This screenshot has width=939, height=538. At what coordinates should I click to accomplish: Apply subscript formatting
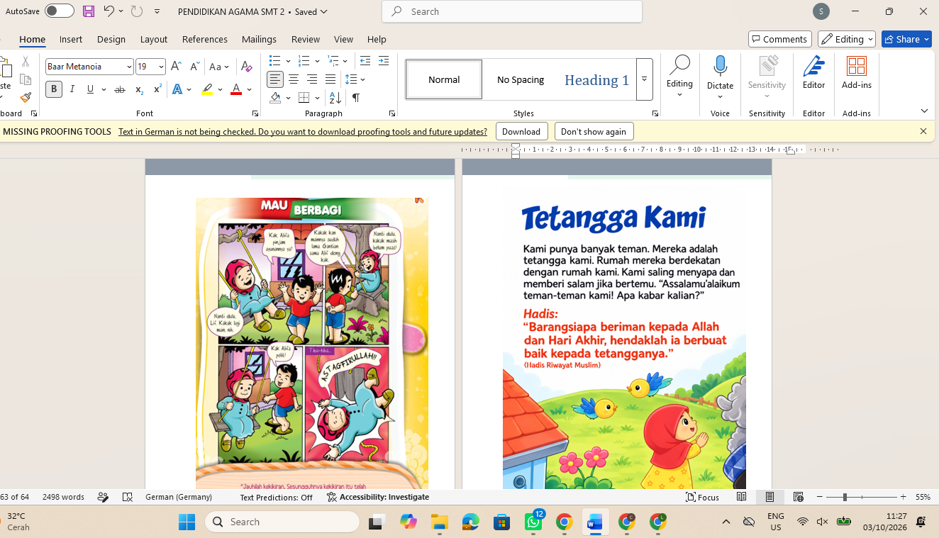[139, 89]
